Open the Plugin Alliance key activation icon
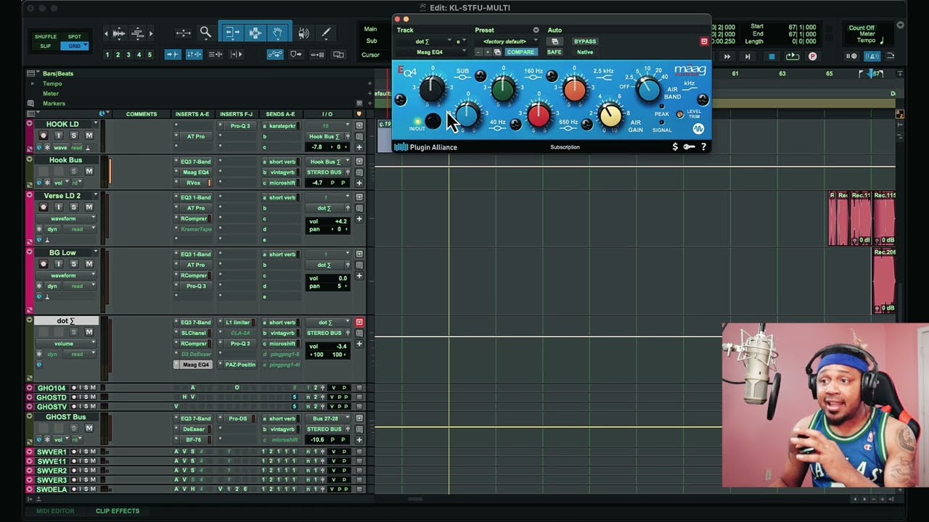 tap(689, 147)
